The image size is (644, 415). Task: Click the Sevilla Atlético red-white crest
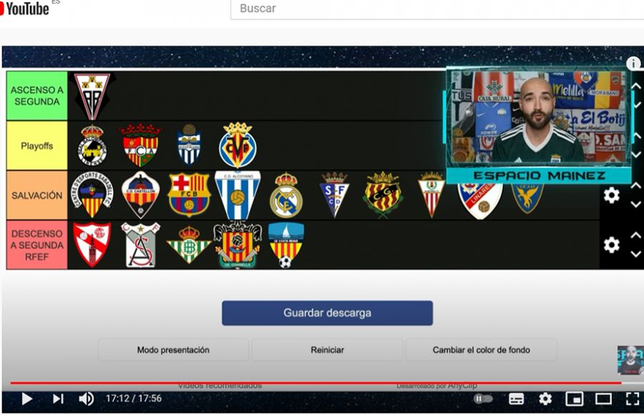(x=92, y=245)
